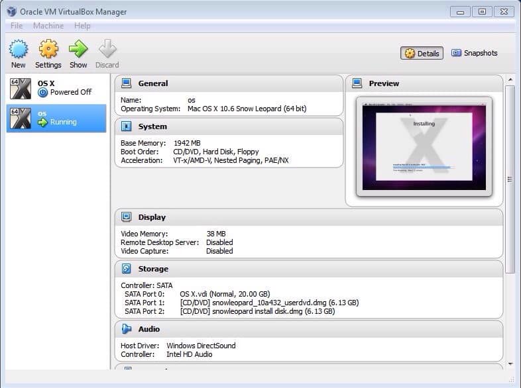The height and width of the screenshot is (388, 521).
Task: Click the vertical scrollbar thumb
Action: (x=510, y=179)
